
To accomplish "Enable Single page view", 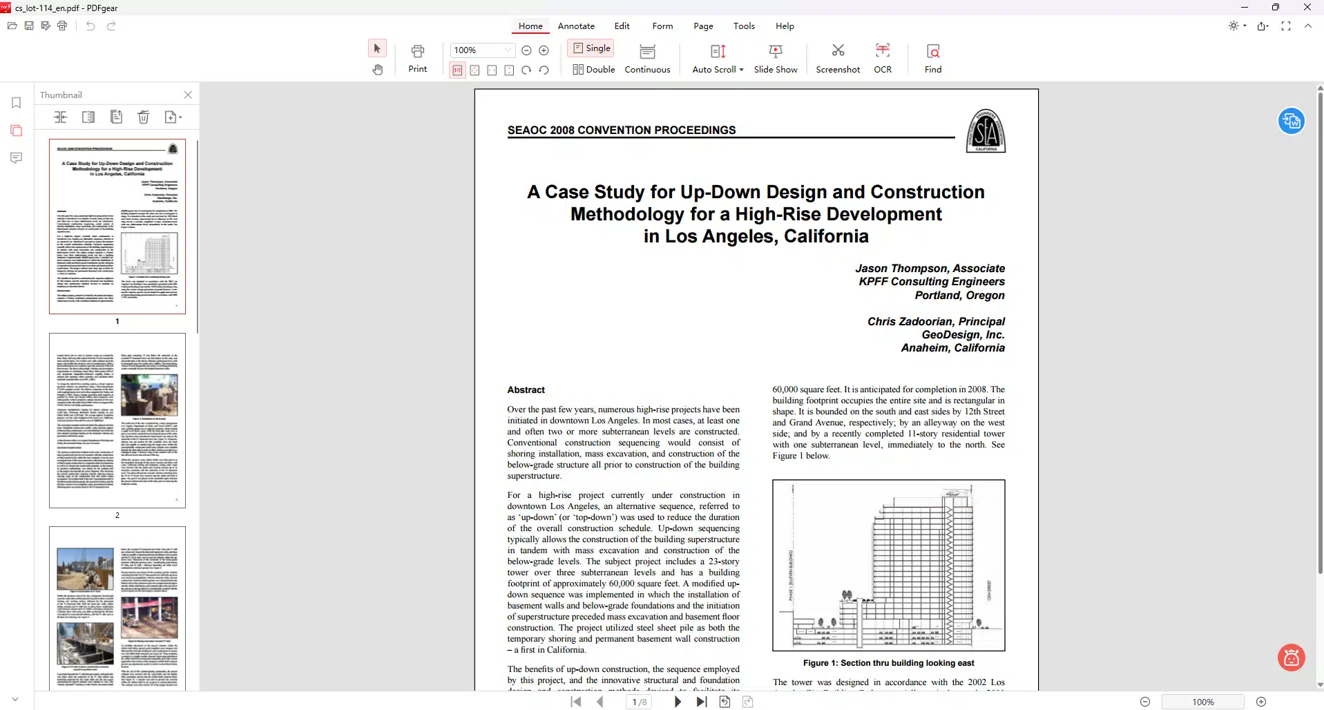I will (591, 48).
